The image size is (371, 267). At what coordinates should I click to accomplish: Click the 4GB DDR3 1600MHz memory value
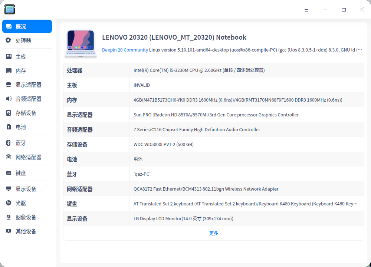tap(238, 100)
